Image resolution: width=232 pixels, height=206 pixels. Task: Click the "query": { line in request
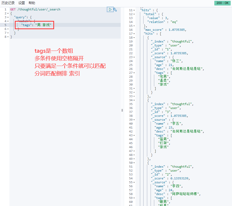tap(23, 17)
